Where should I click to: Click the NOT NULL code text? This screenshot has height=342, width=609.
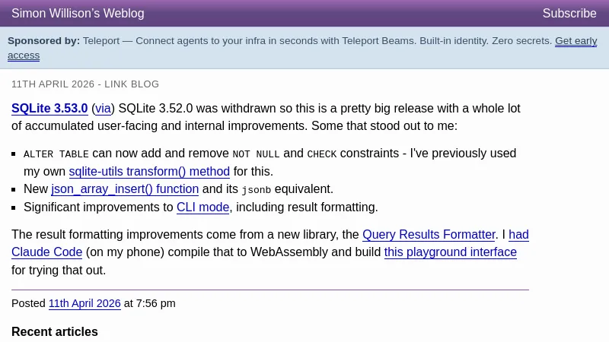(256, 154)
